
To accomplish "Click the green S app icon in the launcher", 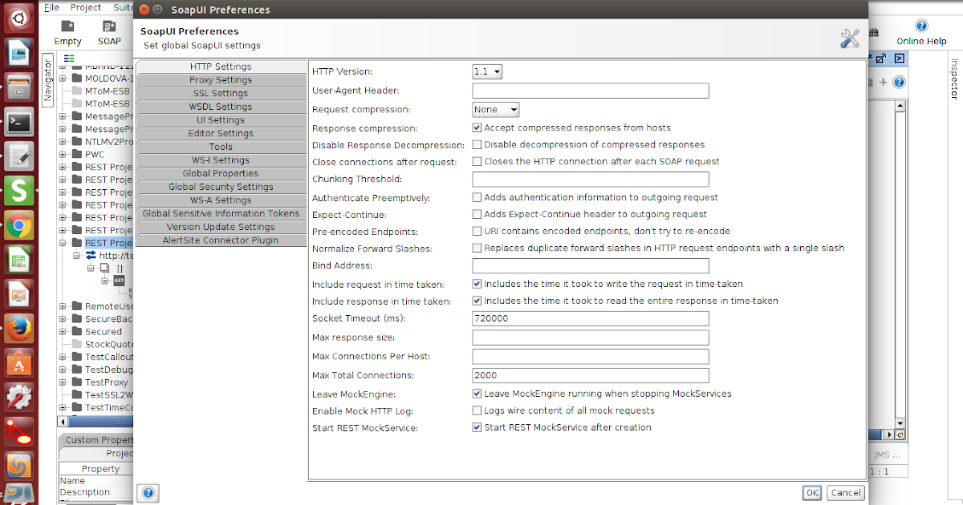I will [18, 191].
